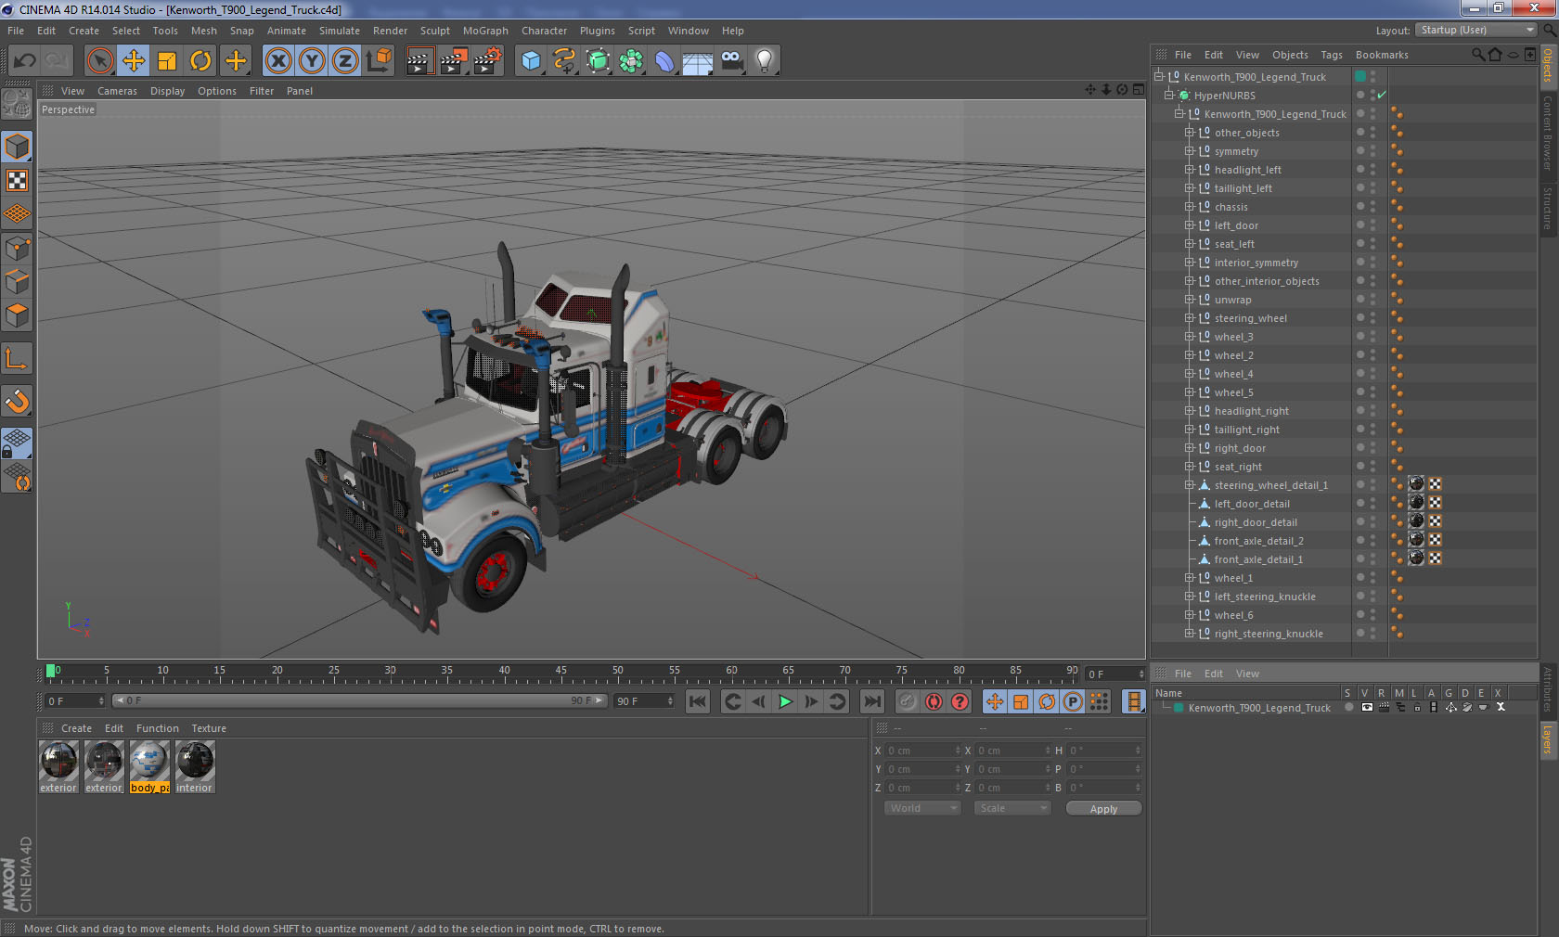Screen dimensions: 1559x937
Task: Open the Structure side tab
Action: (1548, 208)
